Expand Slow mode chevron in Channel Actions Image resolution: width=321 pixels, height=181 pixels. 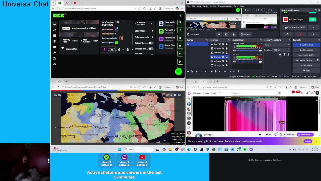tap(152, 31)
